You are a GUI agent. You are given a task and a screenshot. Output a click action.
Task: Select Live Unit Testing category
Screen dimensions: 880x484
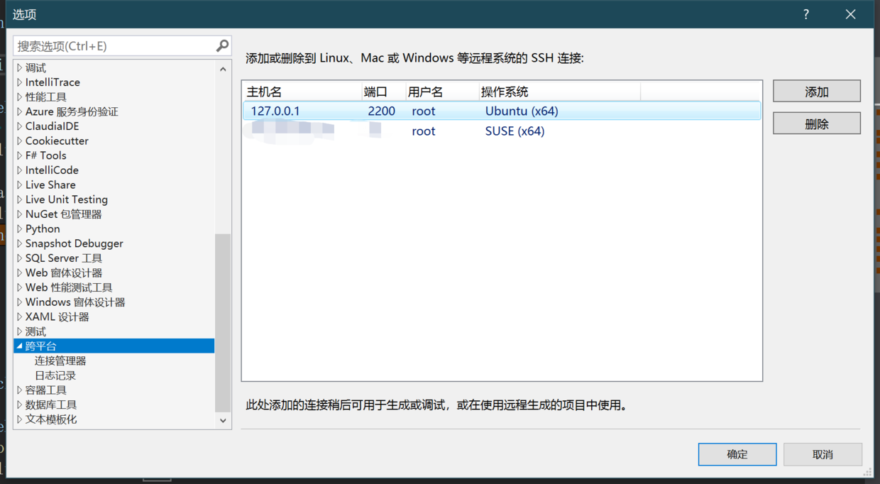pyautogui.click(x=67, y=199)
